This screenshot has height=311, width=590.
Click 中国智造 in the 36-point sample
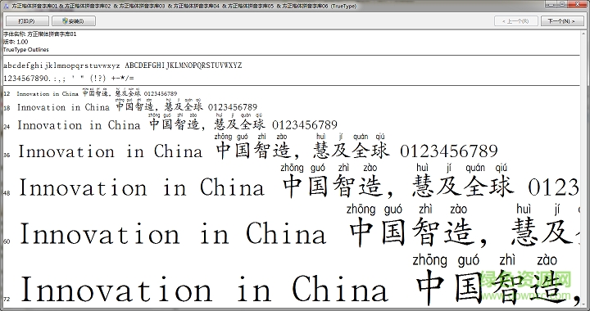pyautogui.click(x=254, y=150)
